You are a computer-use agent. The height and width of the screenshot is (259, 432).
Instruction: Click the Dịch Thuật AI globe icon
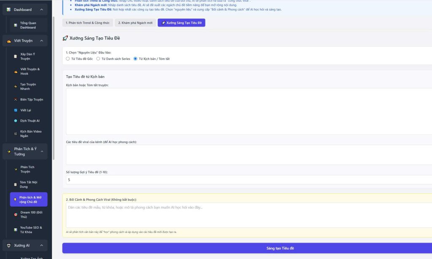click(16, 121)
